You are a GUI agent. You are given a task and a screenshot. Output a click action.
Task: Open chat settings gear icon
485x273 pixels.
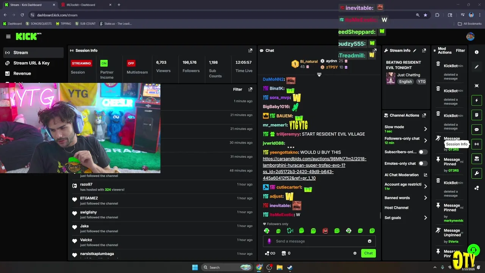click(x=355, y=253)
